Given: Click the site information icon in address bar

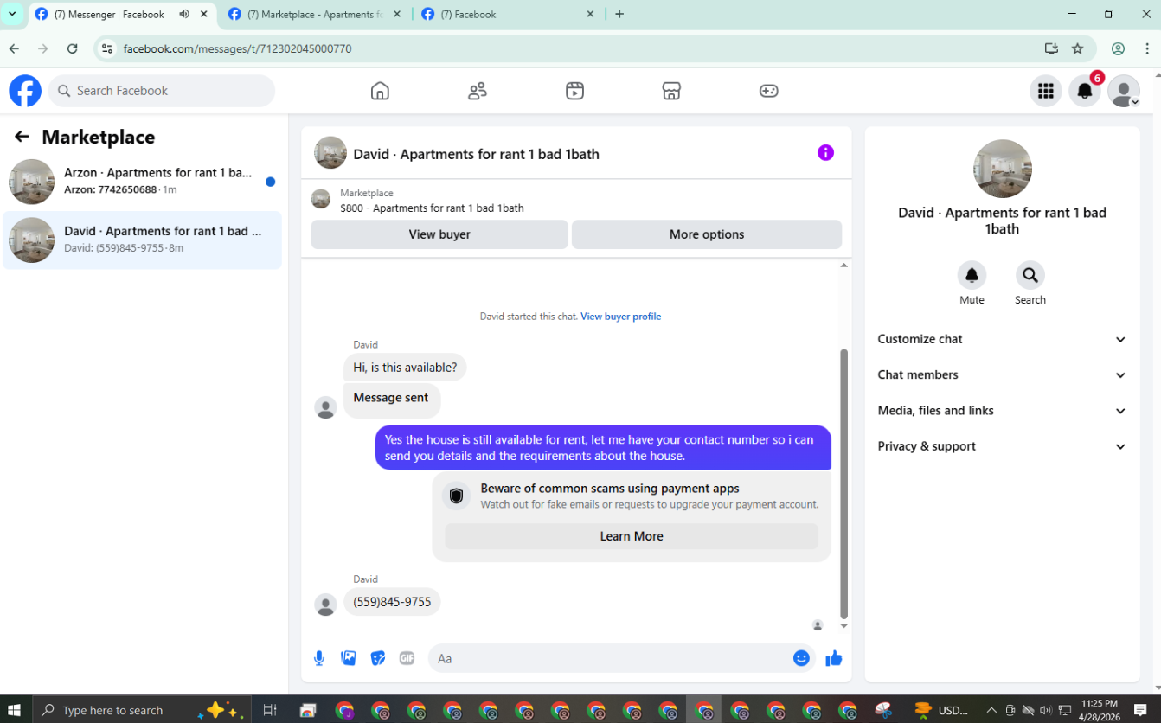Looking at the screenshot, I should tap(106, 48).
